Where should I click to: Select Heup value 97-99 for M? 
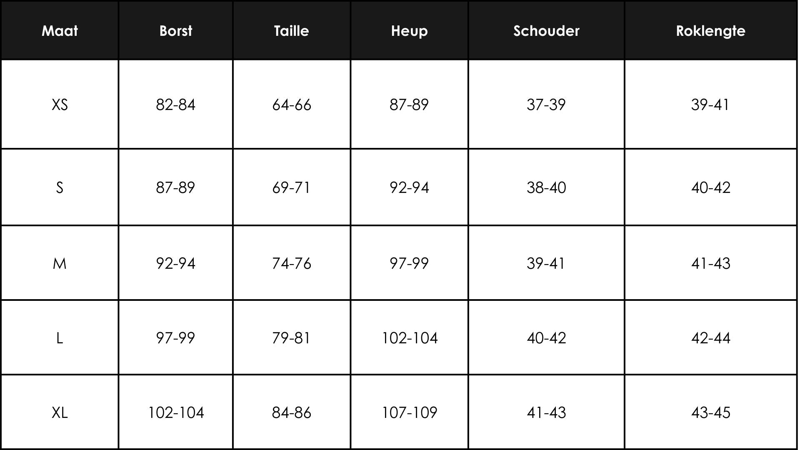tap(409, 263)
